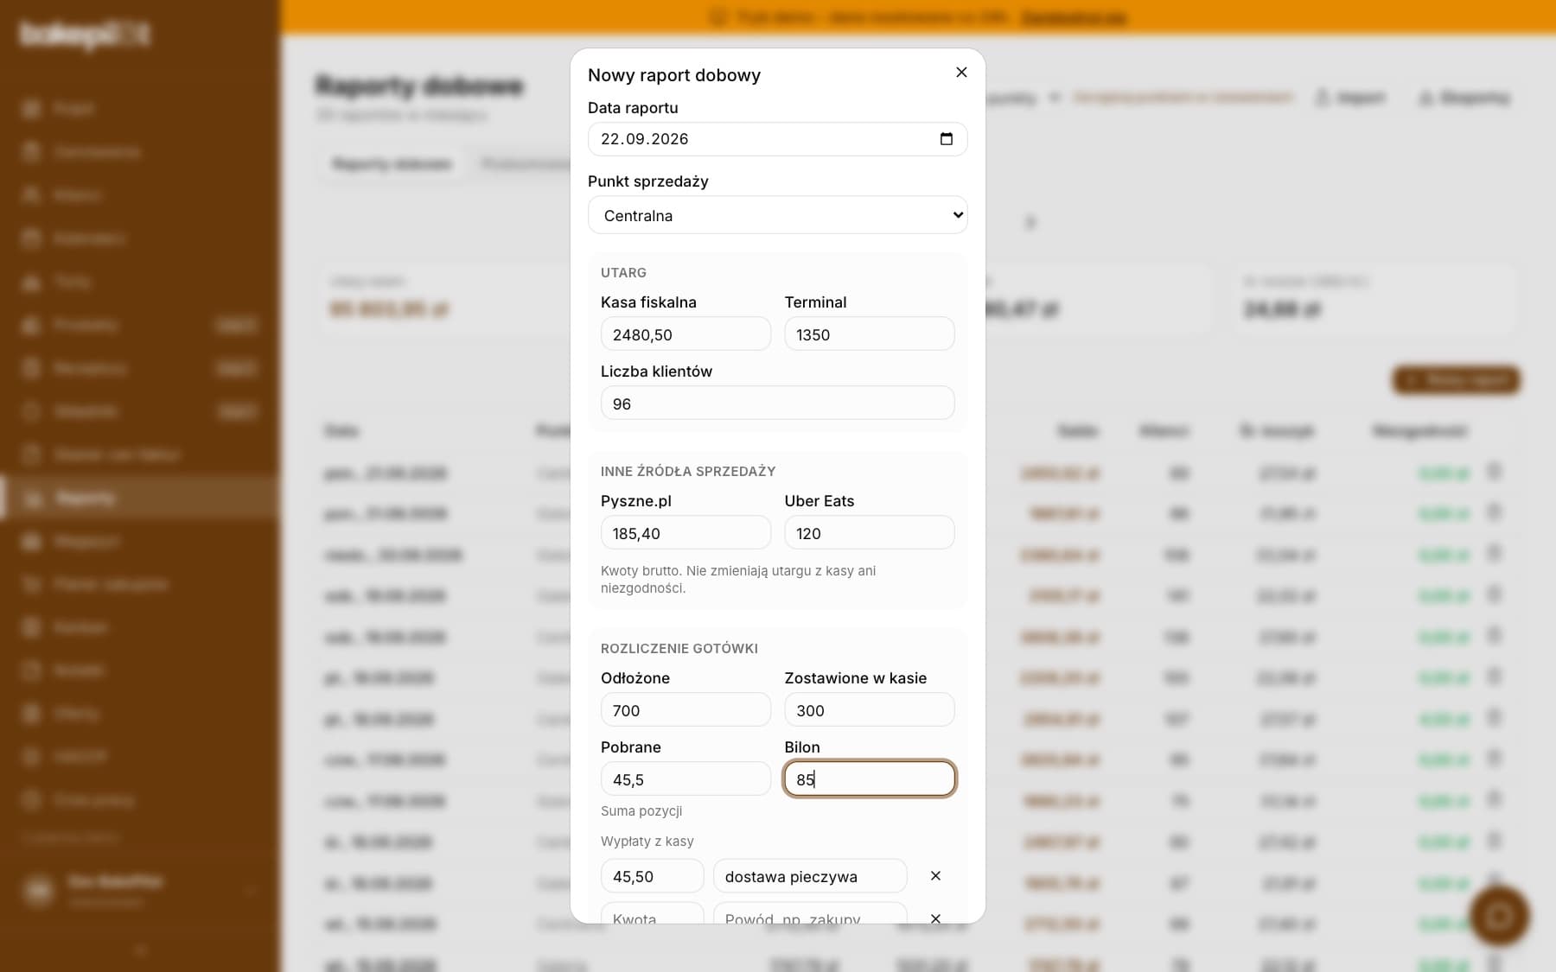Edit the Pobrane amount field
The height and width of the screenshot is (972, 1556).
pyautogui.click(x=686, y=779)
